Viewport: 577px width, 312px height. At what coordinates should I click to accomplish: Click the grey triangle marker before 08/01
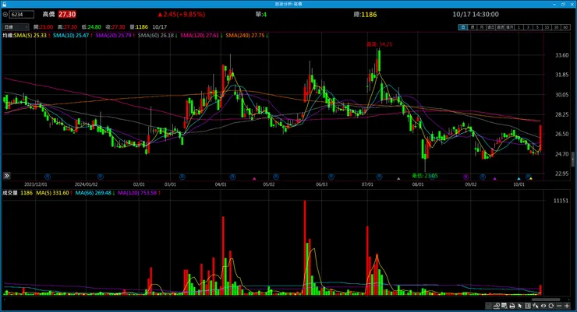pyautogui.click(x=398, y=178)
